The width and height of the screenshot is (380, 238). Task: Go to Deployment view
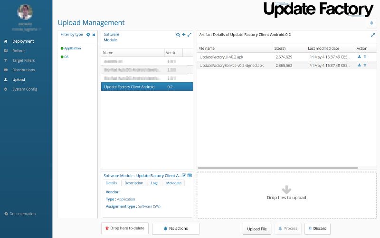(x=23, y=41)
